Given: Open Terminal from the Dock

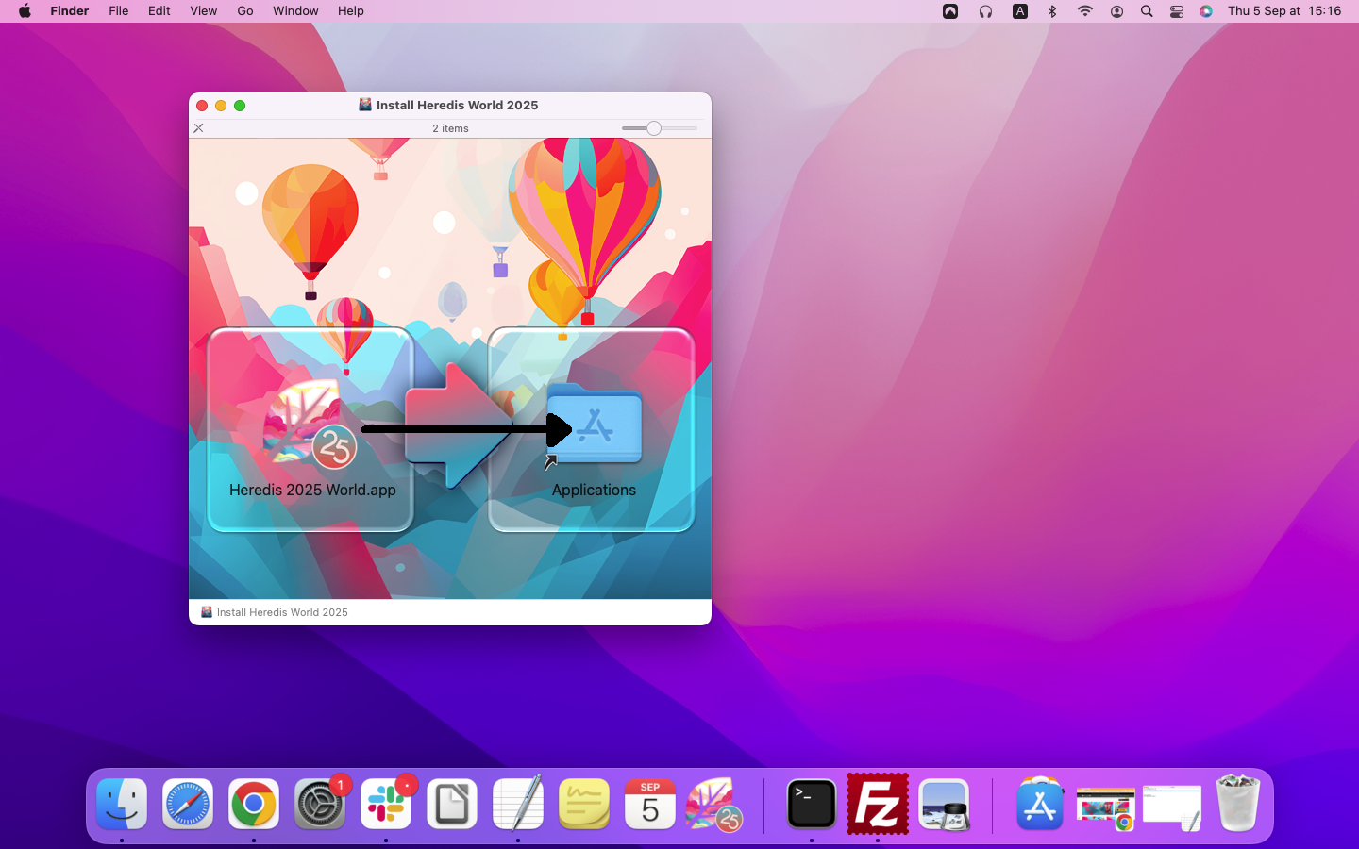Looking at the screenshot, I should (x=812, y=805).
